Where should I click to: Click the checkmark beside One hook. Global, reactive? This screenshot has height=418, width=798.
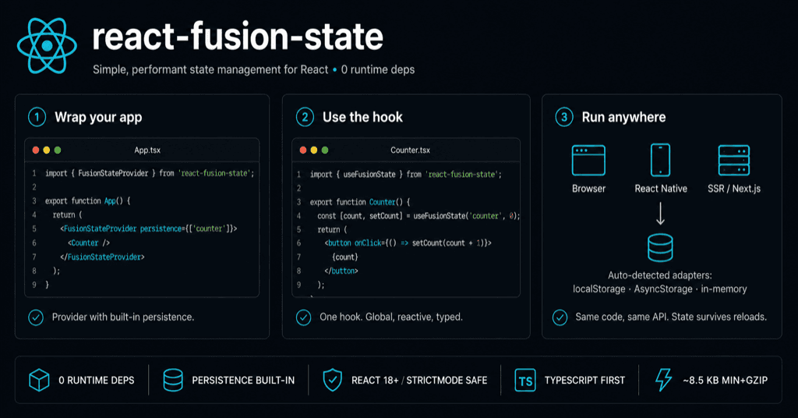(303, 317)
